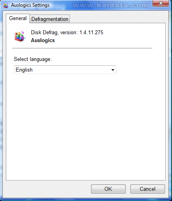Viewport: 172px width, 201px height.
Task: Click the 'Select language:' label
Action: (x=33, y=59)
